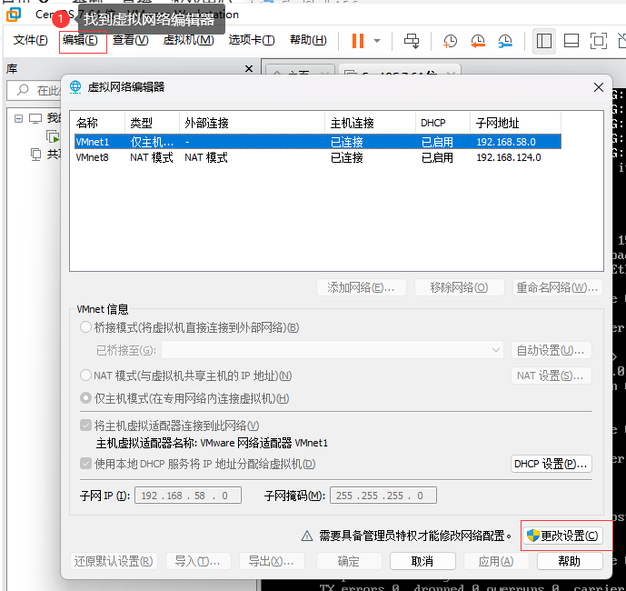Click the NAT 设置(S)... button

[551, 376]
